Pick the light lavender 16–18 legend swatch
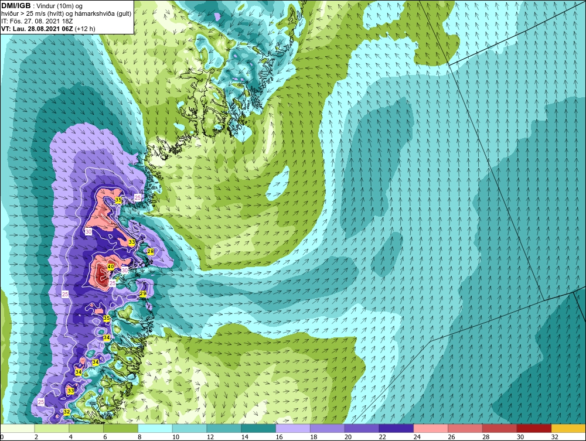This screenshot has width=586, height=441. tap(293, 428)
